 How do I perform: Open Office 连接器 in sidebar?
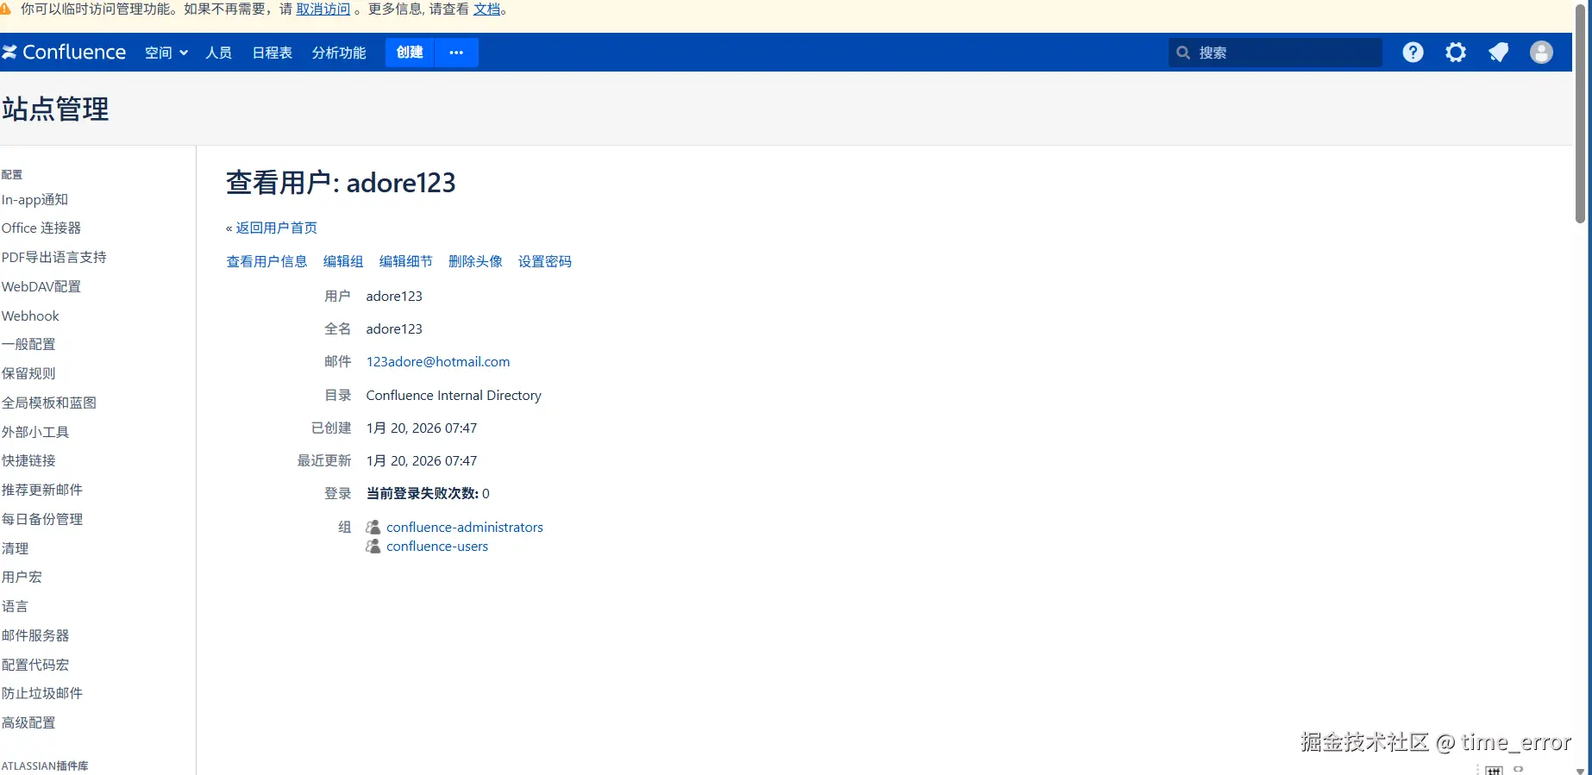tap(41, 228)
